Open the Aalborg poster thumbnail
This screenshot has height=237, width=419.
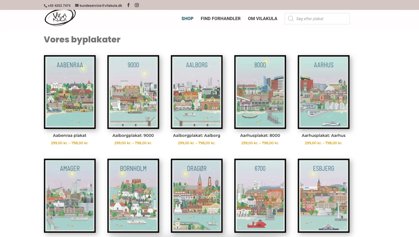(197, 92)
